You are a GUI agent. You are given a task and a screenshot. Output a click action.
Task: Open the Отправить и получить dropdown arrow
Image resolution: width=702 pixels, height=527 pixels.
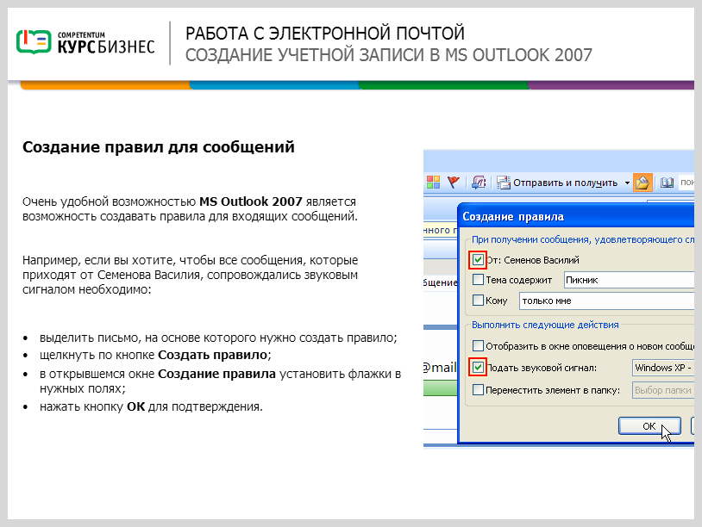[x=627, y=183]
